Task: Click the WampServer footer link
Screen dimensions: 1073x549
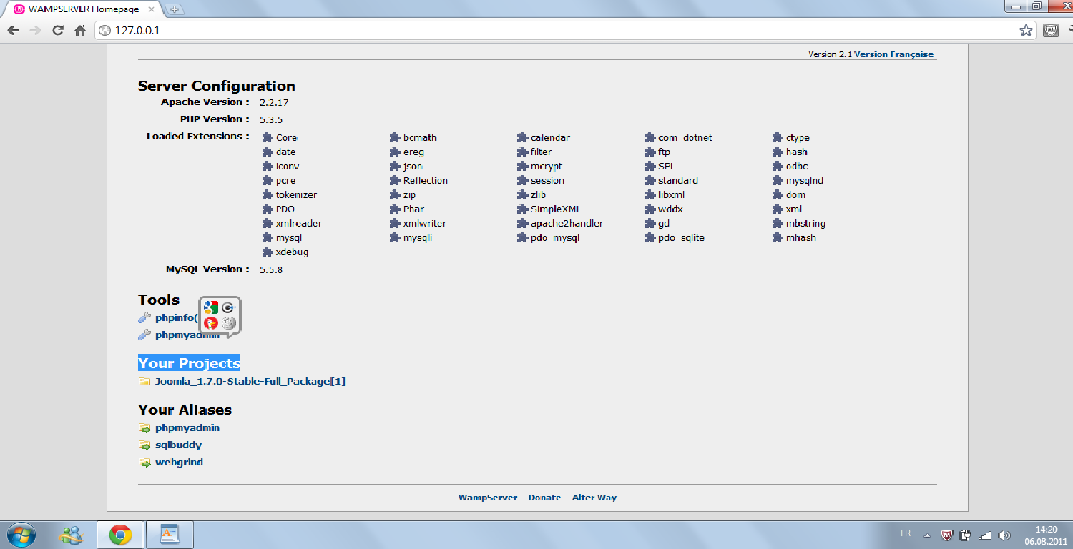Action: click(488, 498)
